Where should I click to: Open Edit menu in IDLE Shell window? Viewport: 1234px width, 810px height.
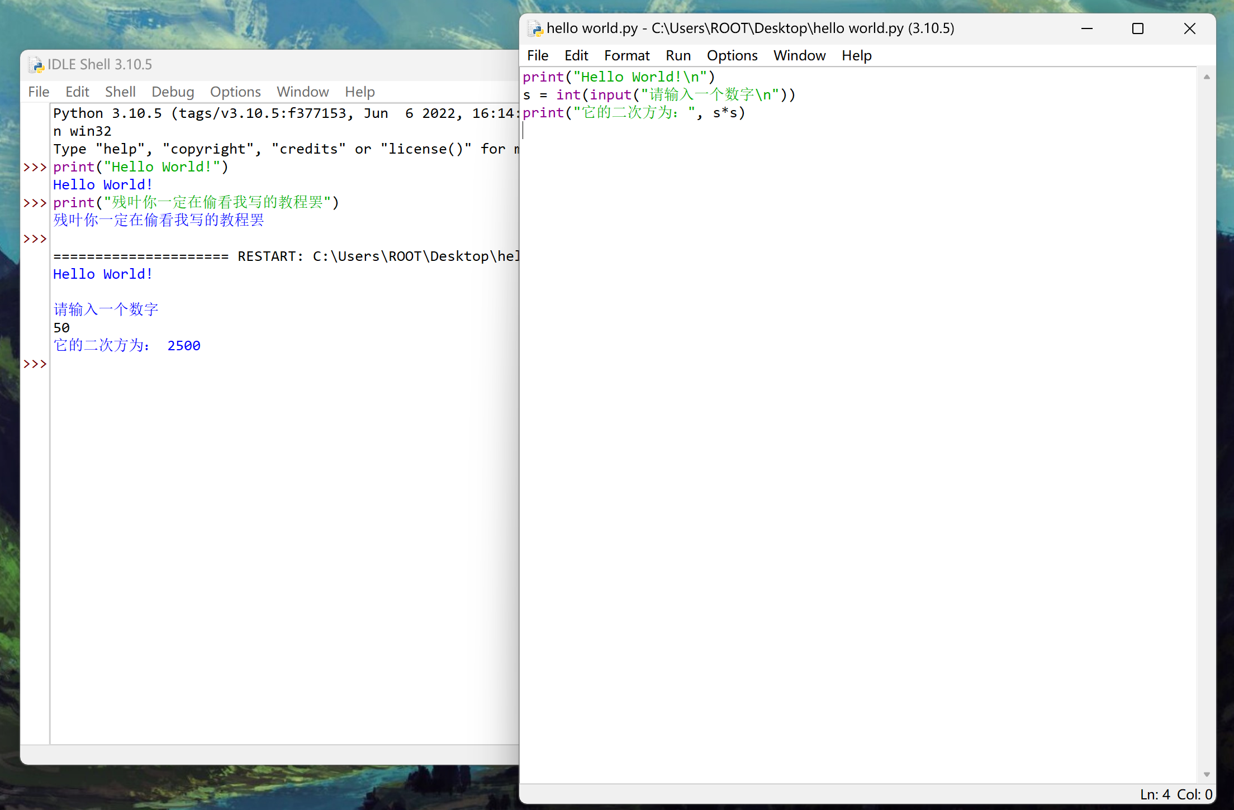[77, 92]
